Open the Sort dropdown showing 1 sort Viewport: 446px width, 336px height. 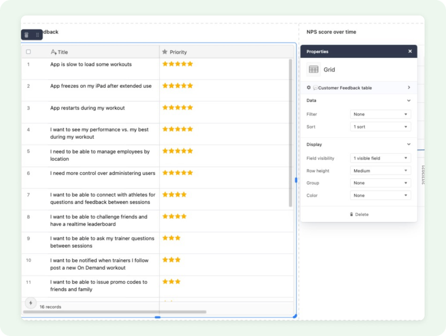click(x=380, y=127)
